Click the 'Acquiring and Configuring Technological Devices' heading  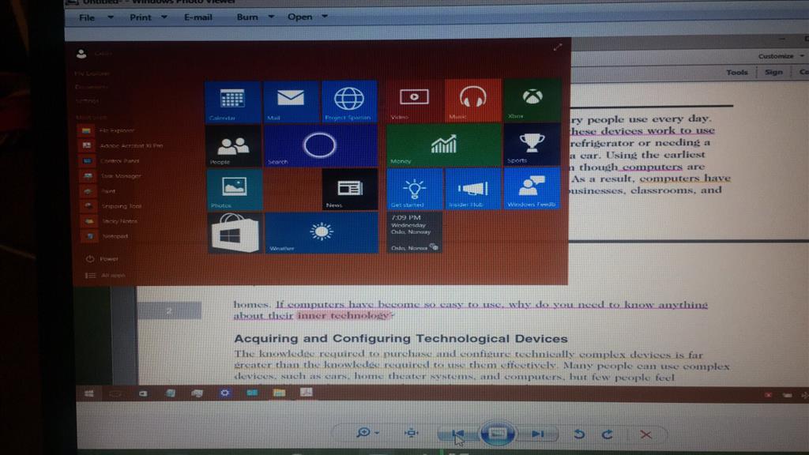pos(401,339)
